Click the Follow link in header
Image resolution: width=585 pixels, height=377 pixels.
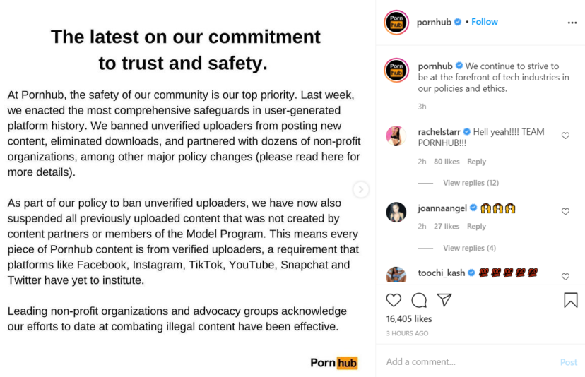[485, 22]
